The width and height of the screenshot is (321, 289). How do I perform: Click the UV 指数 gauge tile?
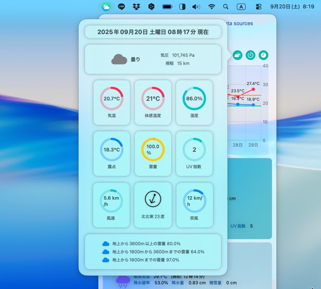(x=194, y=154)
